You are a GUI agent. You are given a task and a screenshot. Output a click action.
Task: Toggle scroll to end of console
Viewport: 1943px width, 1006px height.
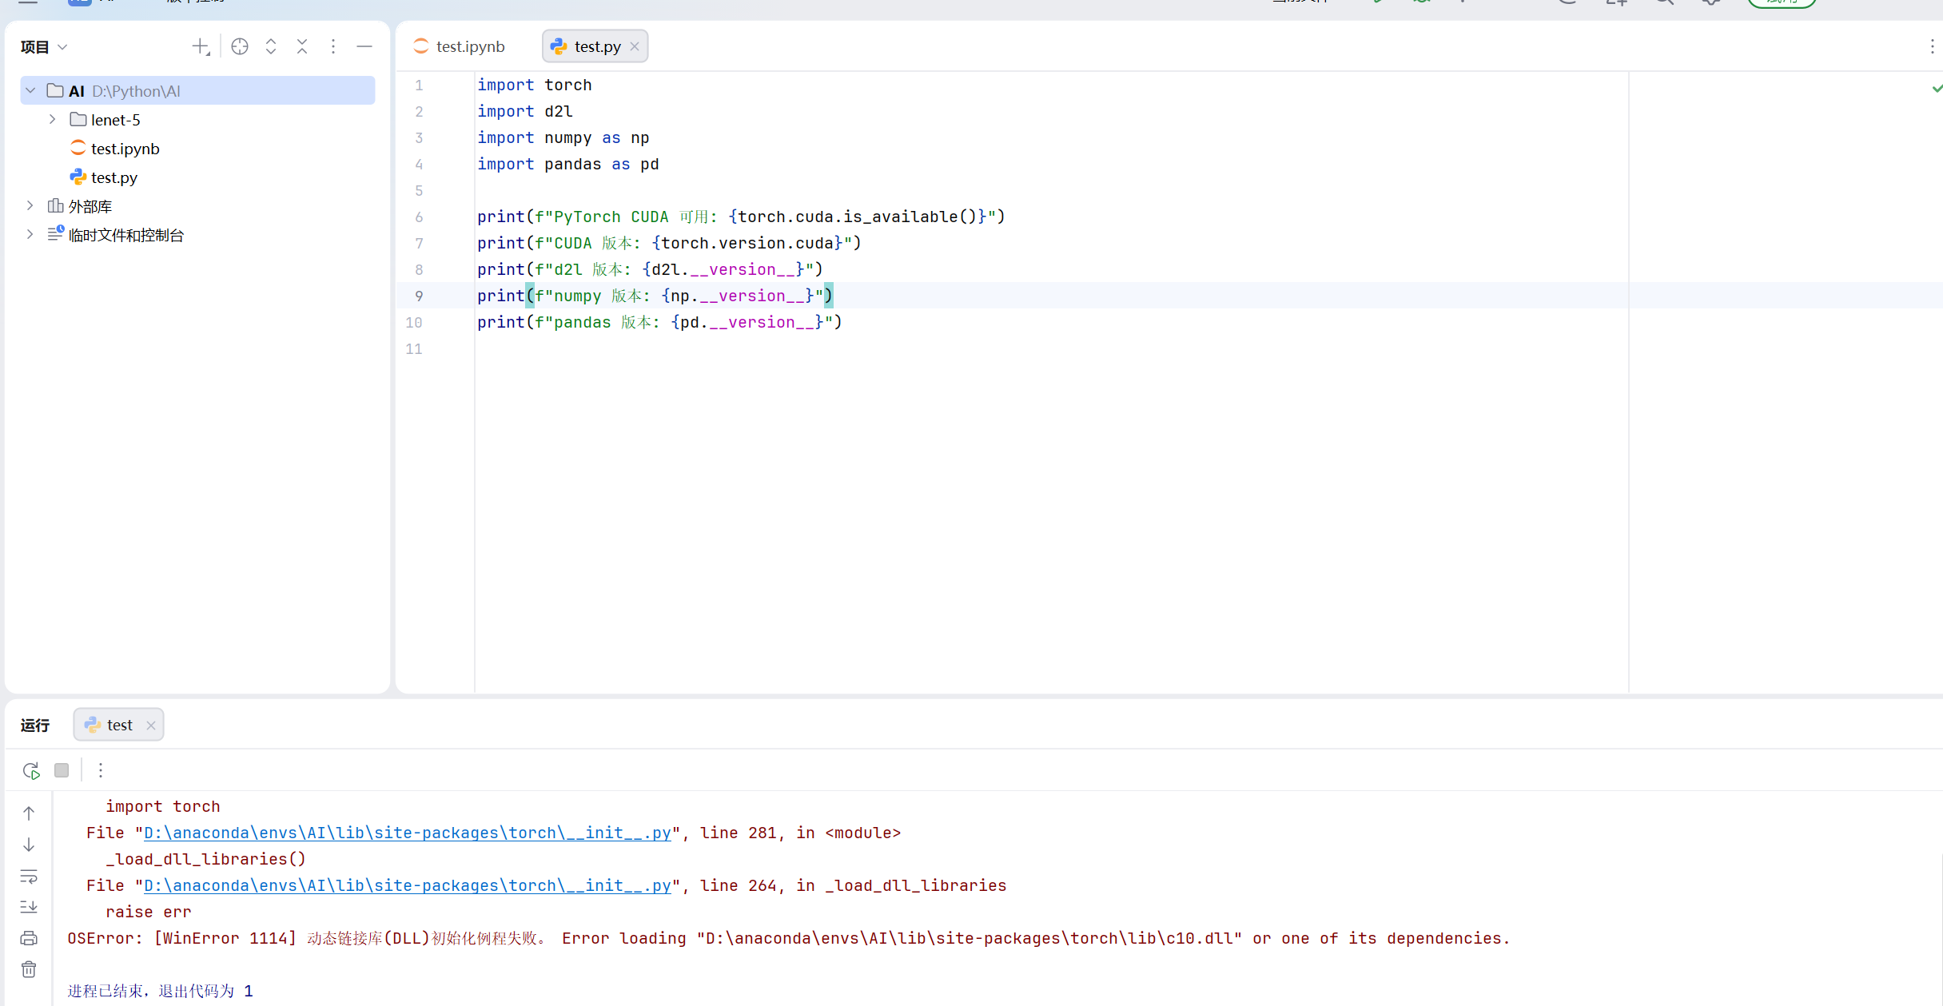(x=29, y=907)
